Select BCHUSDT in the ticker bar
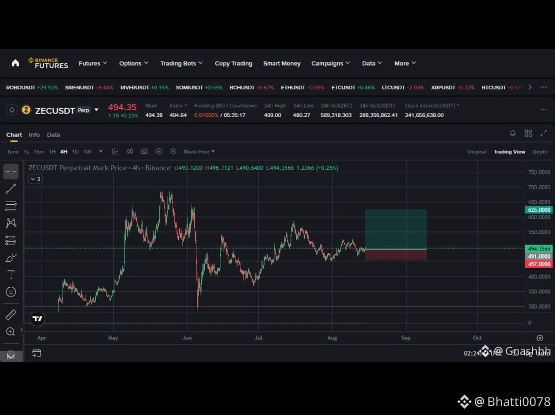 tap(252, 88)
